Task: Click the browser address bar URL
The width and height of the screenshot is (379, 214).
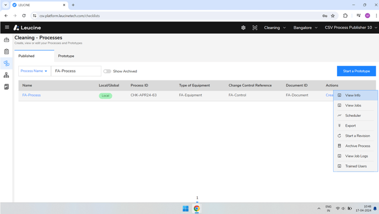Action: (69, 16)
